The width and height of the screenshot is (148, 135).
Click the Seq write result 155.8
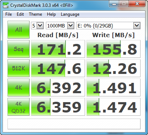(x=113, y=49)
